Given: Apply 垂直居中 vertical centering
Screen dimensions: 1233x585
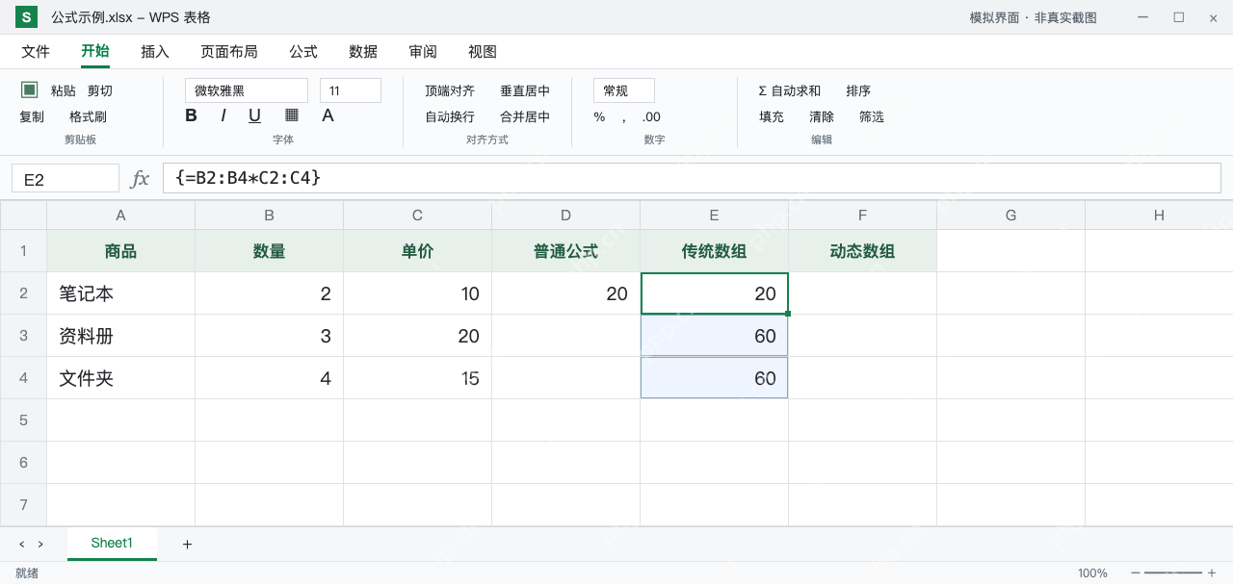Looking at the screenshot, I should [x=525, y=90].
